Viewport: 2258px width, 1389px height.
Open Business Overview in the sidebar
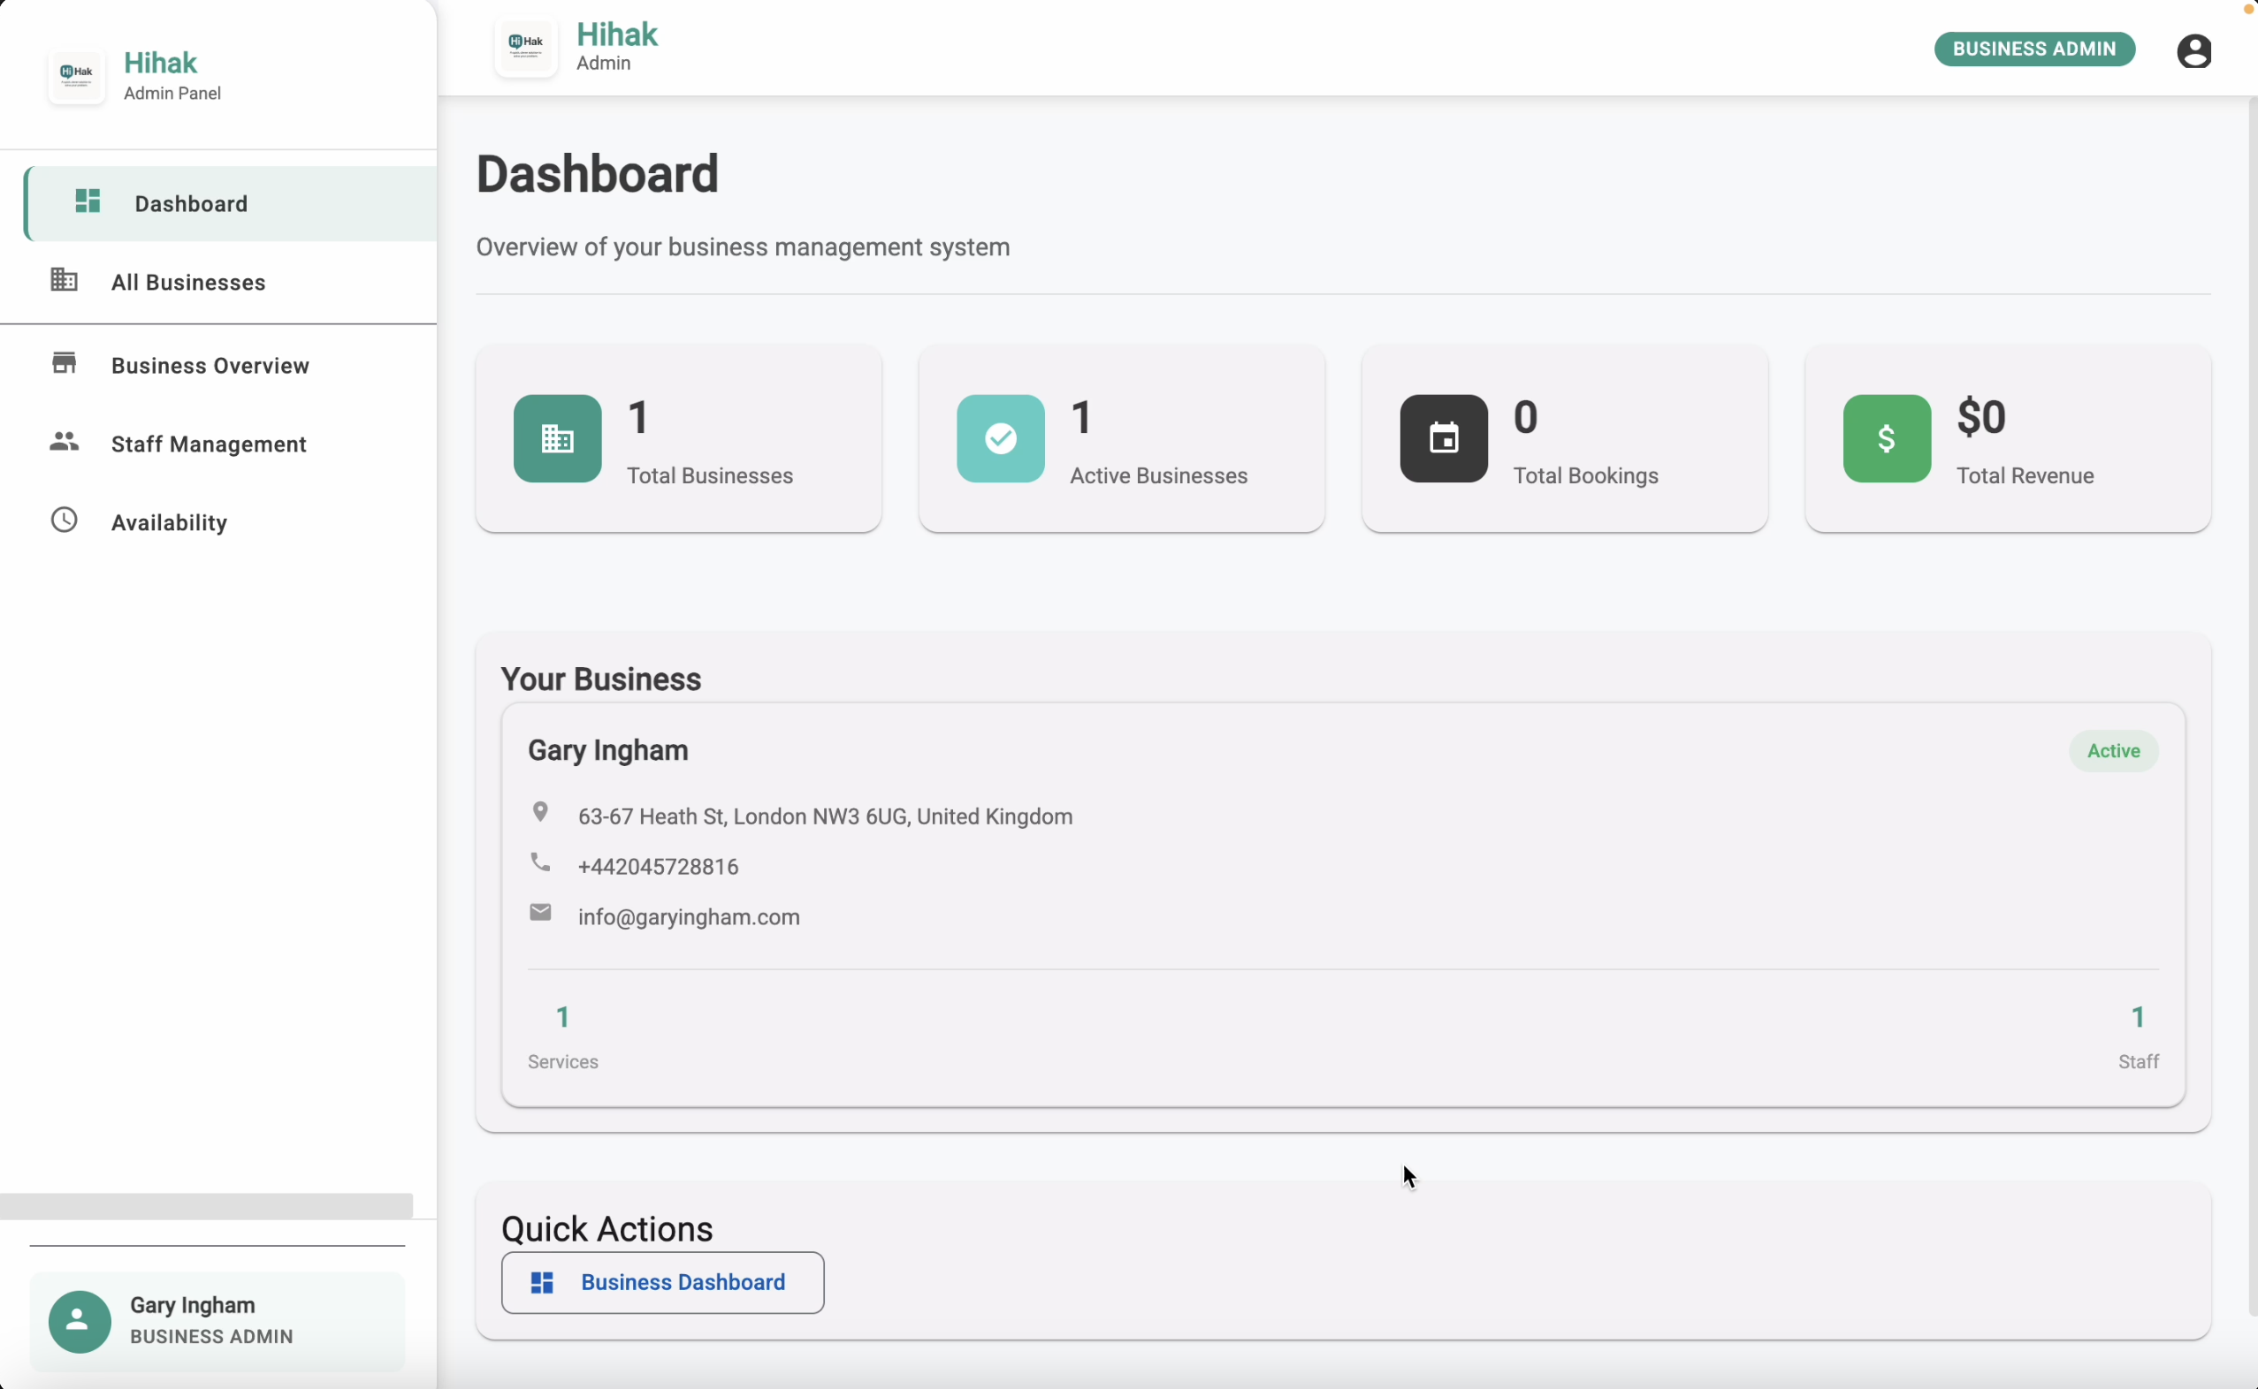210,366
